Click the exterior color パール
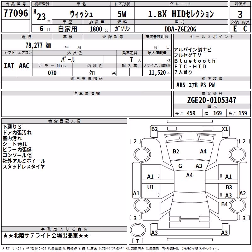This screenshot has height=252, width=252. point(68,60)
